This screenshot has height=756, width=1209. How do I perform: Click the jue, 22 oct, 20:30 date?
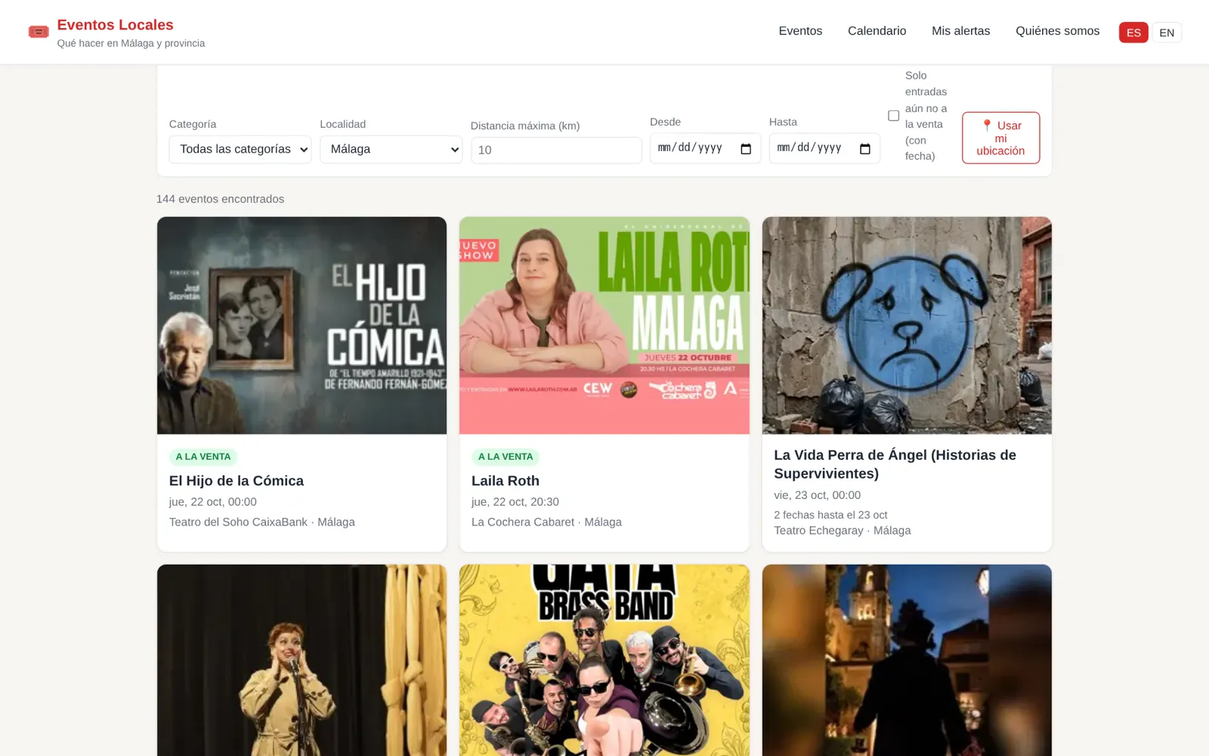(515, 502)
